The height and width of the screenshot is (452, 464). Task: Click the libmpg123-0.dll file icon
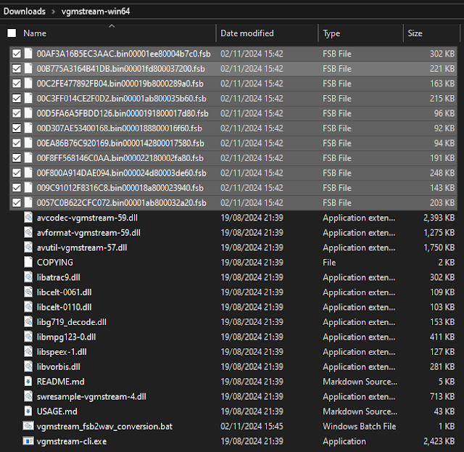pyautogui.click(x=28, y=337)
